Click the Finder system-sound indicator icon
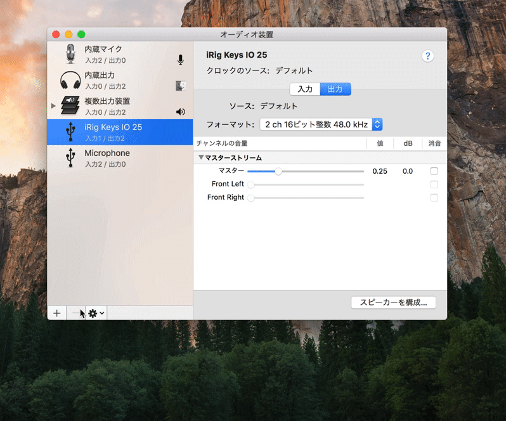 [x=180, y=86]
